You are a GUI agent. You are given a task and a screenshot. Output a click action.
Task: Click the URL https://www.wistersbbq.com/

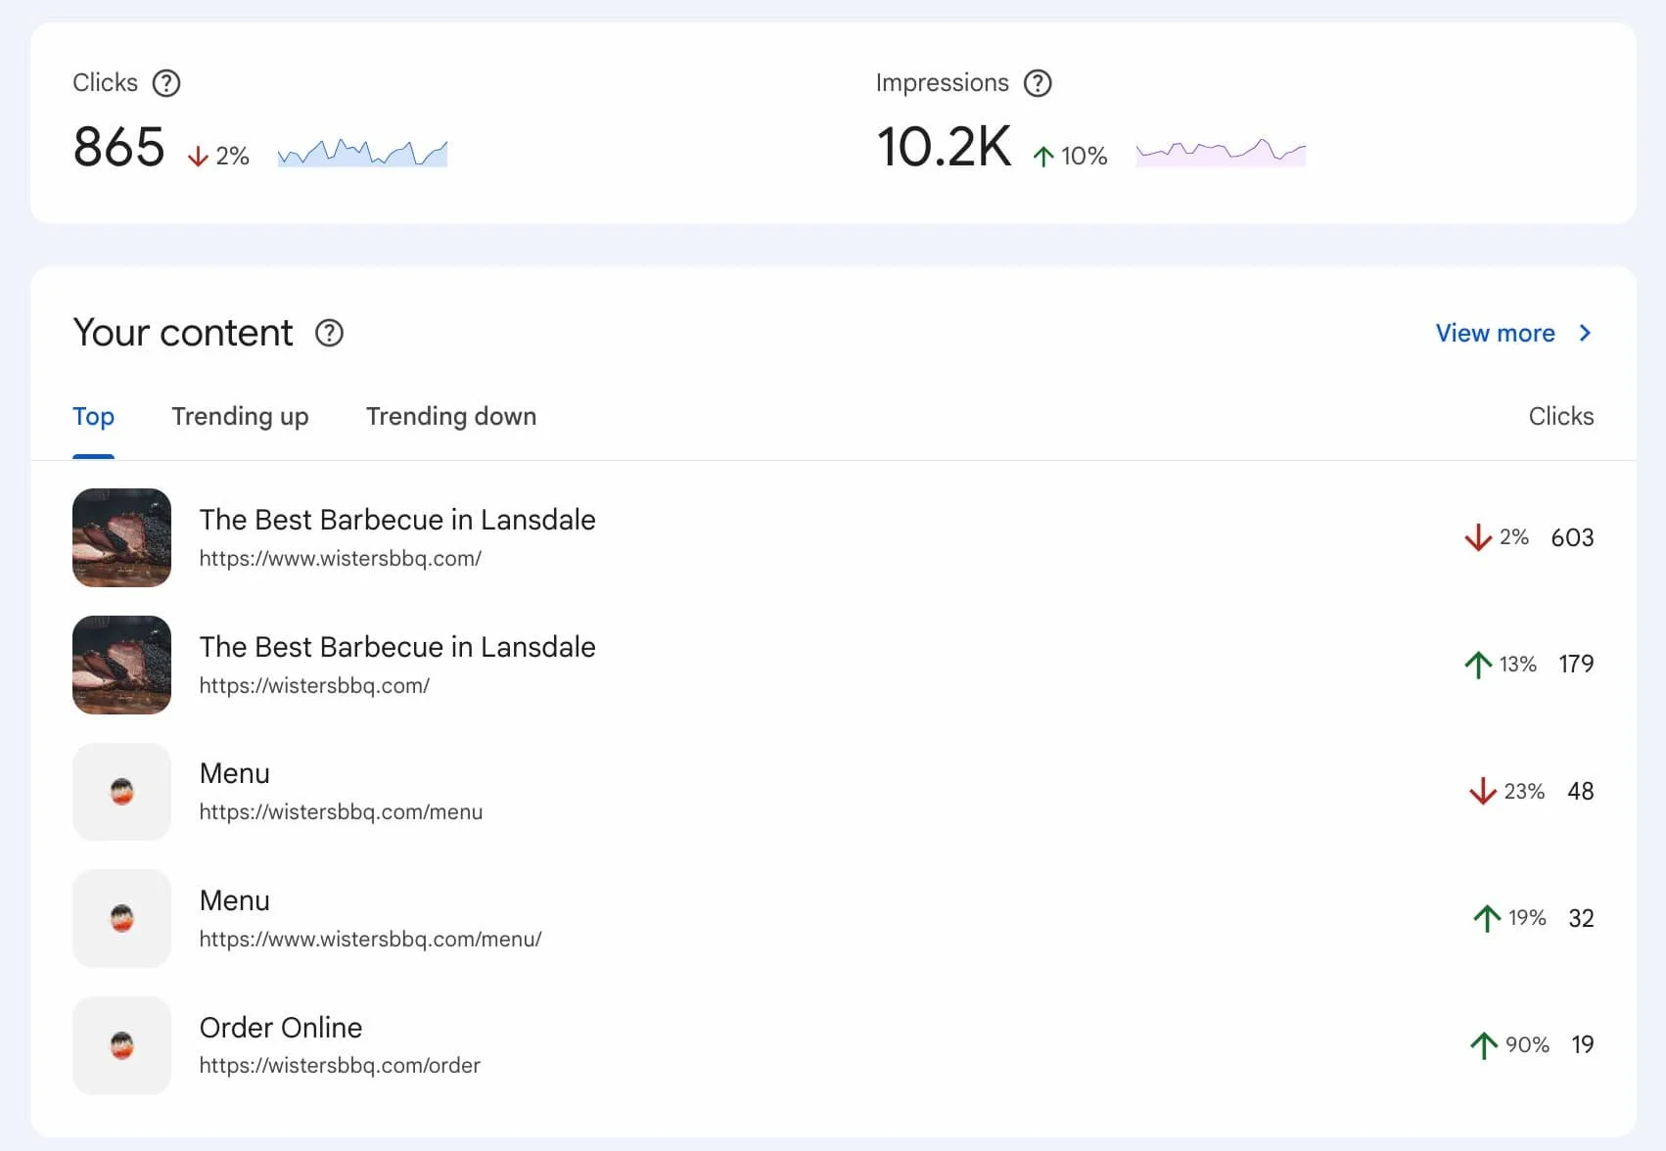[x=341, y=559]
